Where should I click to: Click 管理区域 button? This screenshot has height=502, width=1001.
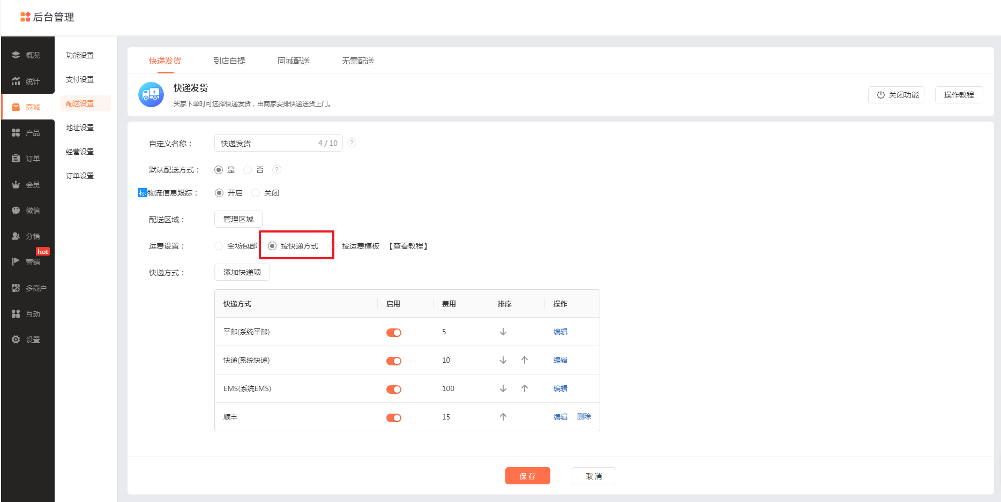point(238,219)
